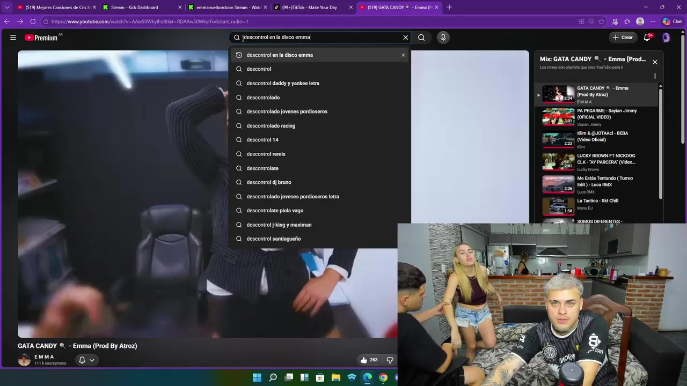Image resolution: width=687 pixels, height=386 pixels.
Task: Reload the page with refresh button
Action: [33, 21]
